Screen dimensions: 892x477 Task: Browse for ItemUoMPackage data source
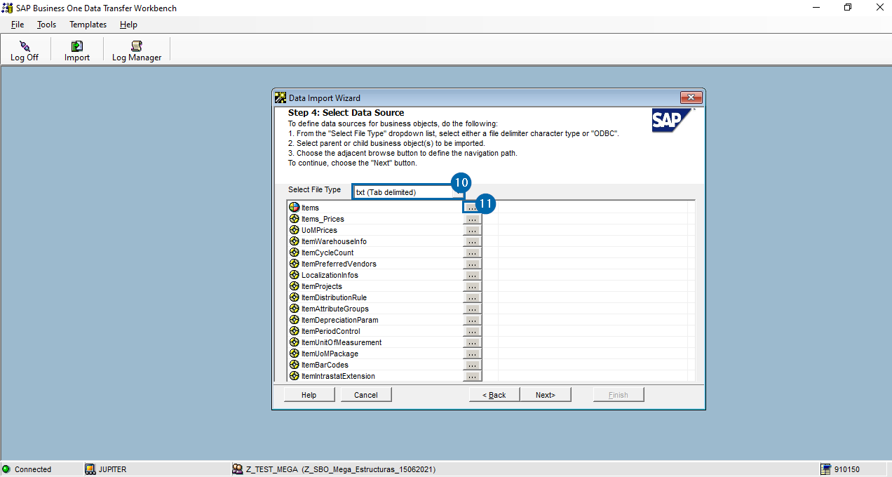tap(472, 354)
